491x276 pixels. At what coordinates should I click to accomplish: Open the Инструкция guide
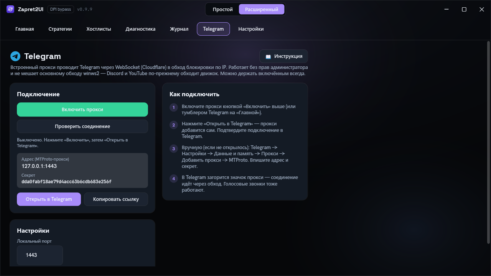point(283,56)
